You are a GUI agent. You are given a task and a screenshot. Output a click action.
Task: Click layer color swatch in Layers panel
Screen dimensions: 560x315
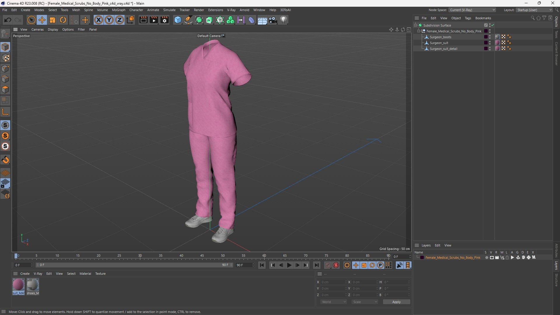pyautogui.click(x=422, y=258)
